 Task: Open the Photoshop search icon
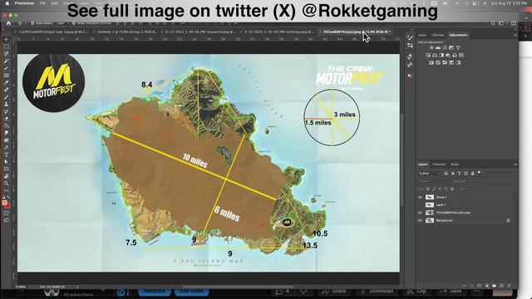tap(493, 23)
